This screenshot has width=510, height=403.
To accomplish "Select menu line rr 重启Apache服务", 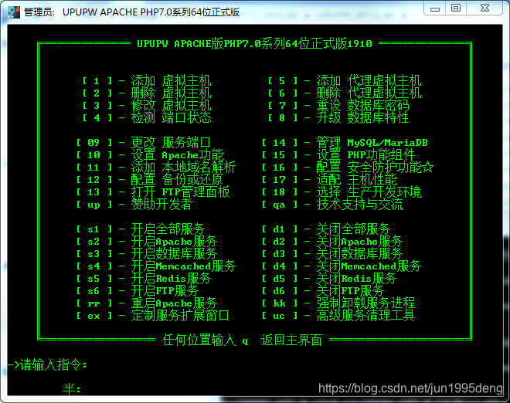I will point(147,303).
